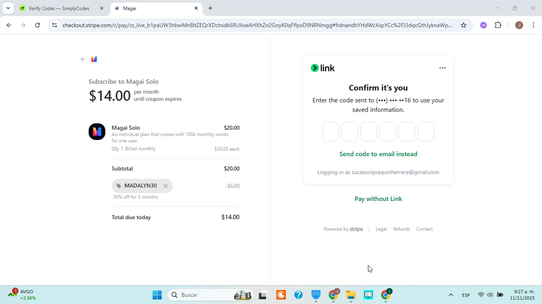Open the purple browser extension icon

483,25
